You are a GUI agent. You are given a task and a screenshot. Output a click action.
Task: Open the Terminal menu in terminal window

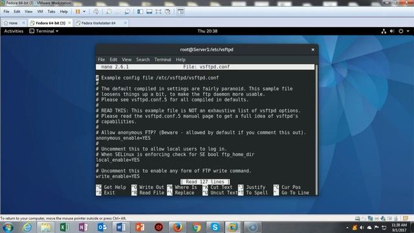click(162, 60)
